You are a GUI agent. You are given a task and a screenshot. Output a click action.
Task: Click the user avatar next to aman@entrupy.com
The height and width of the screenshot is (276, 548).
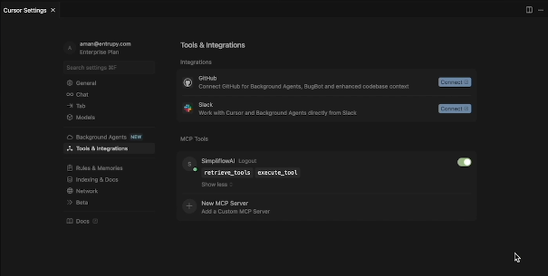pos(70,48)
